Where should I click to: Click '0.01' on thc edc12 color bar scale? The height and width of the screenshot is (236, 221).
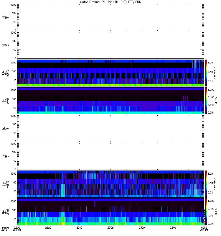pos(210,193)
